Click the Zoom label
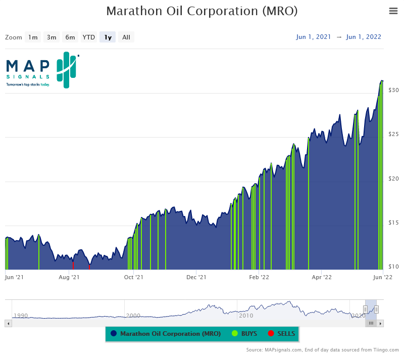Image resolution: width=404 pixels, height=354 pixels. coord(14,37)
